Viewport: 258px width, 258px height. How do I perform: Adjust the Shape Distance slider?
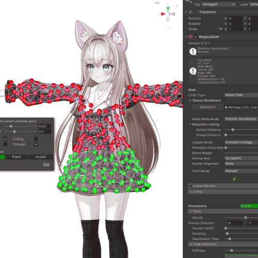(x=241, y=135)
